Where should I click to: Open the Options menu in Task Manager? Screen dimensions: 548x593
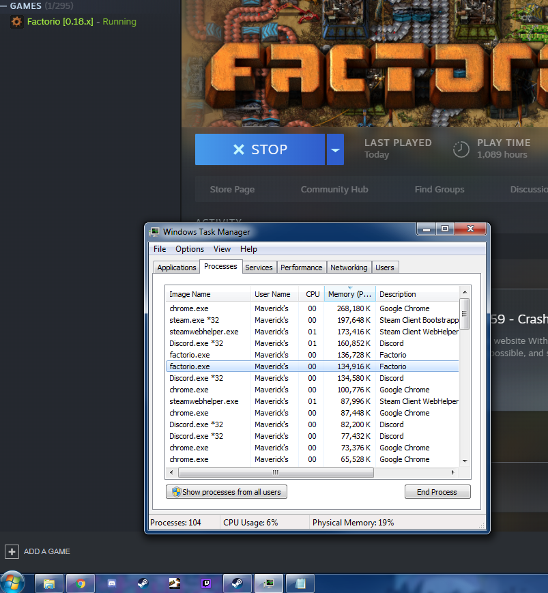189,249
